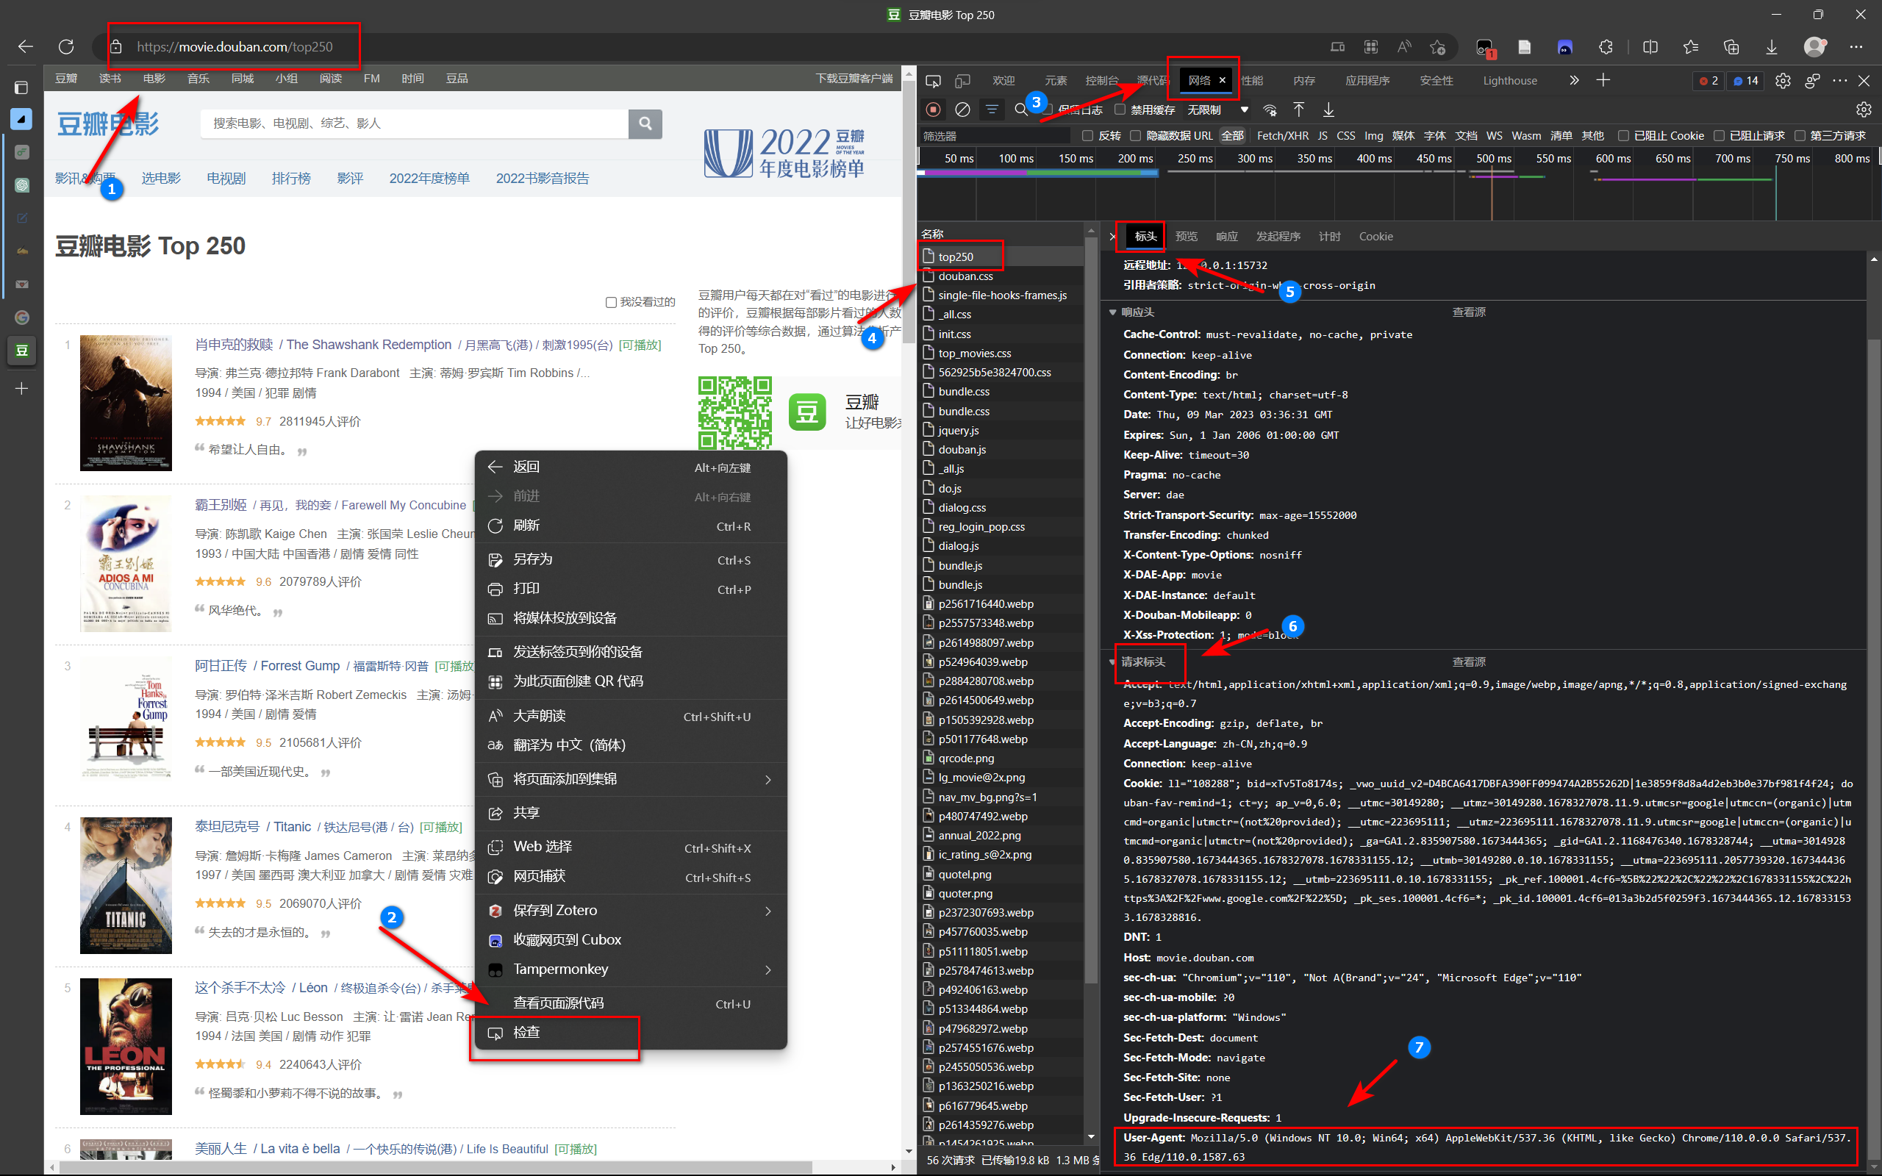Click the browser refresh icon
The width and height of the screenshot is (1882, 1176).
[66, 46]
